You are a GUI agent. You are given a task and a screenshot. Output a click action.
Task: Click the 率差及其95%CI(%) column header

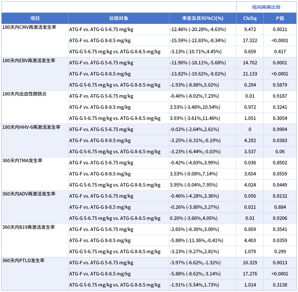pos(203,18)
